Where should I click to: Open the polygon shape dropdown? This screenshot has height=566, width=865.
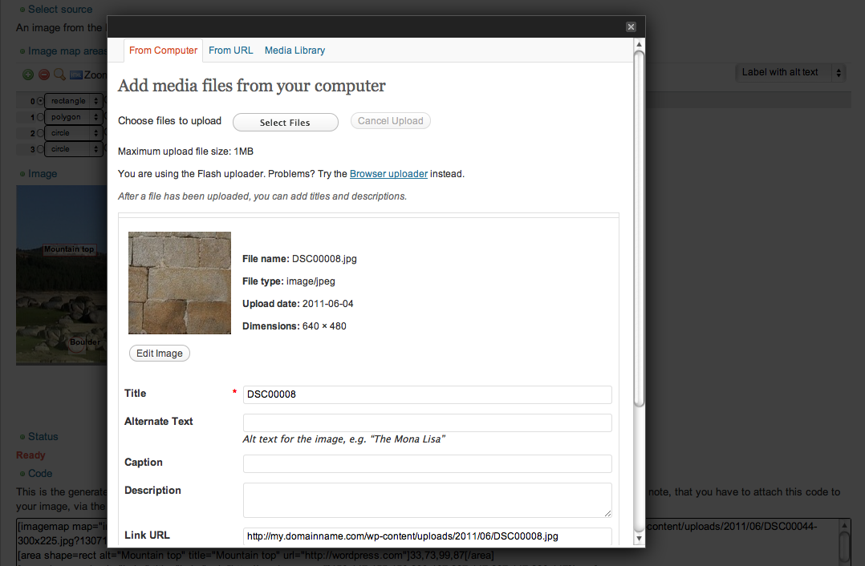[x=74, y=117]
